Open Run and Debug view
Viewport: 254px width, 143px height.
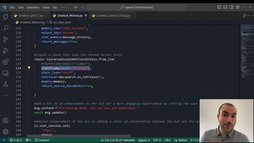point(6,50)
